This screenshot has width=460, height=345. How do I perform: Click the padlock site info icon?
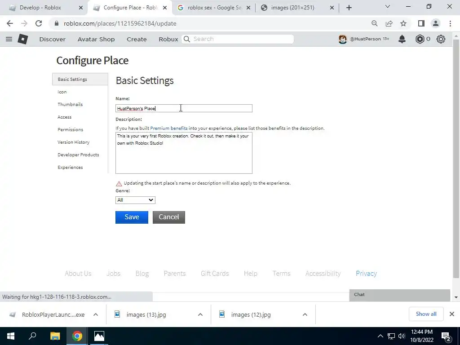[57, 23]
